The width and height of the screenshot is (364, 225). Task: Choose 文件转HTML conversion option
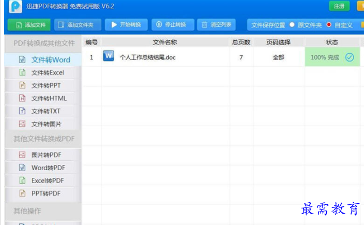click(43, 98)
